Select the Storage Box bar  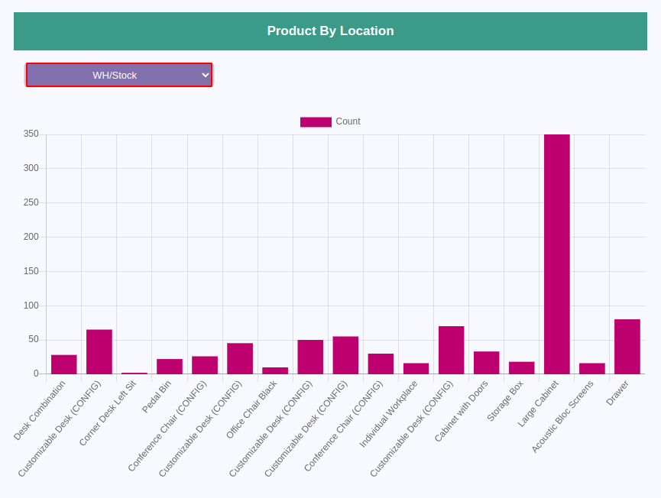point(521,367)
